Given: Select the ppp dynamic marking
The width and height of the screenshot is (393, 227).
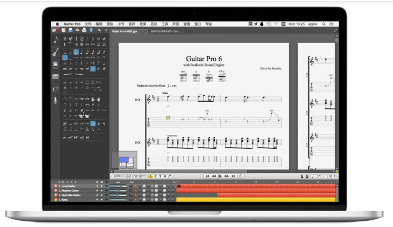Looking at the screenshot, I should (x=65, y=69).
